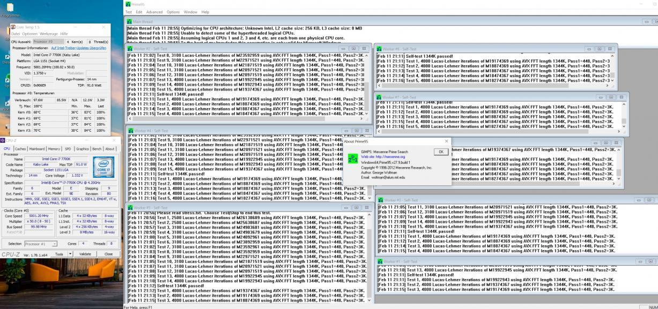Switch to CPU-Z Graphics tab
Image resolution: width=658 pixels, height=309 pixels.
point(83,149)
